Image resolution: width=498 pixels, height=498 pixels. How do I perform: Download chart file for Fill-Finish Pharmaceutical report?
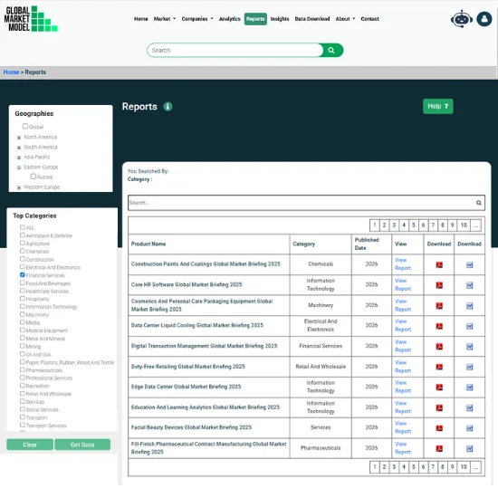(x=469, y=448)
